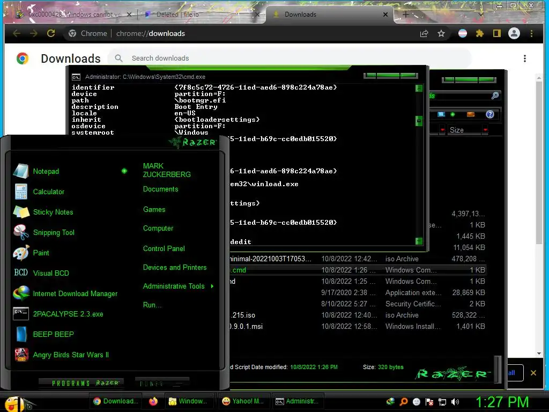Select the minimal-20221003T17053 iso row
The image size is (549, 412).
[x=357, y=259]
